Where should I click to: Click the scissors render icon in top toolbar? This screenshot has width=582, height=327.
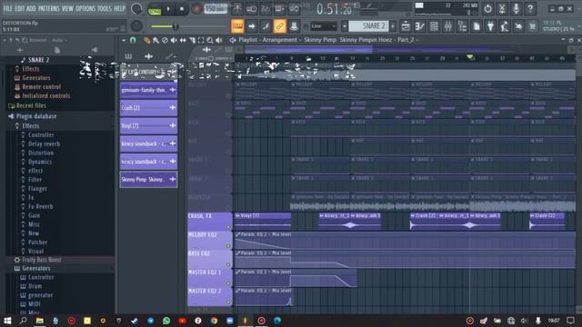click(x=502, y=8)
